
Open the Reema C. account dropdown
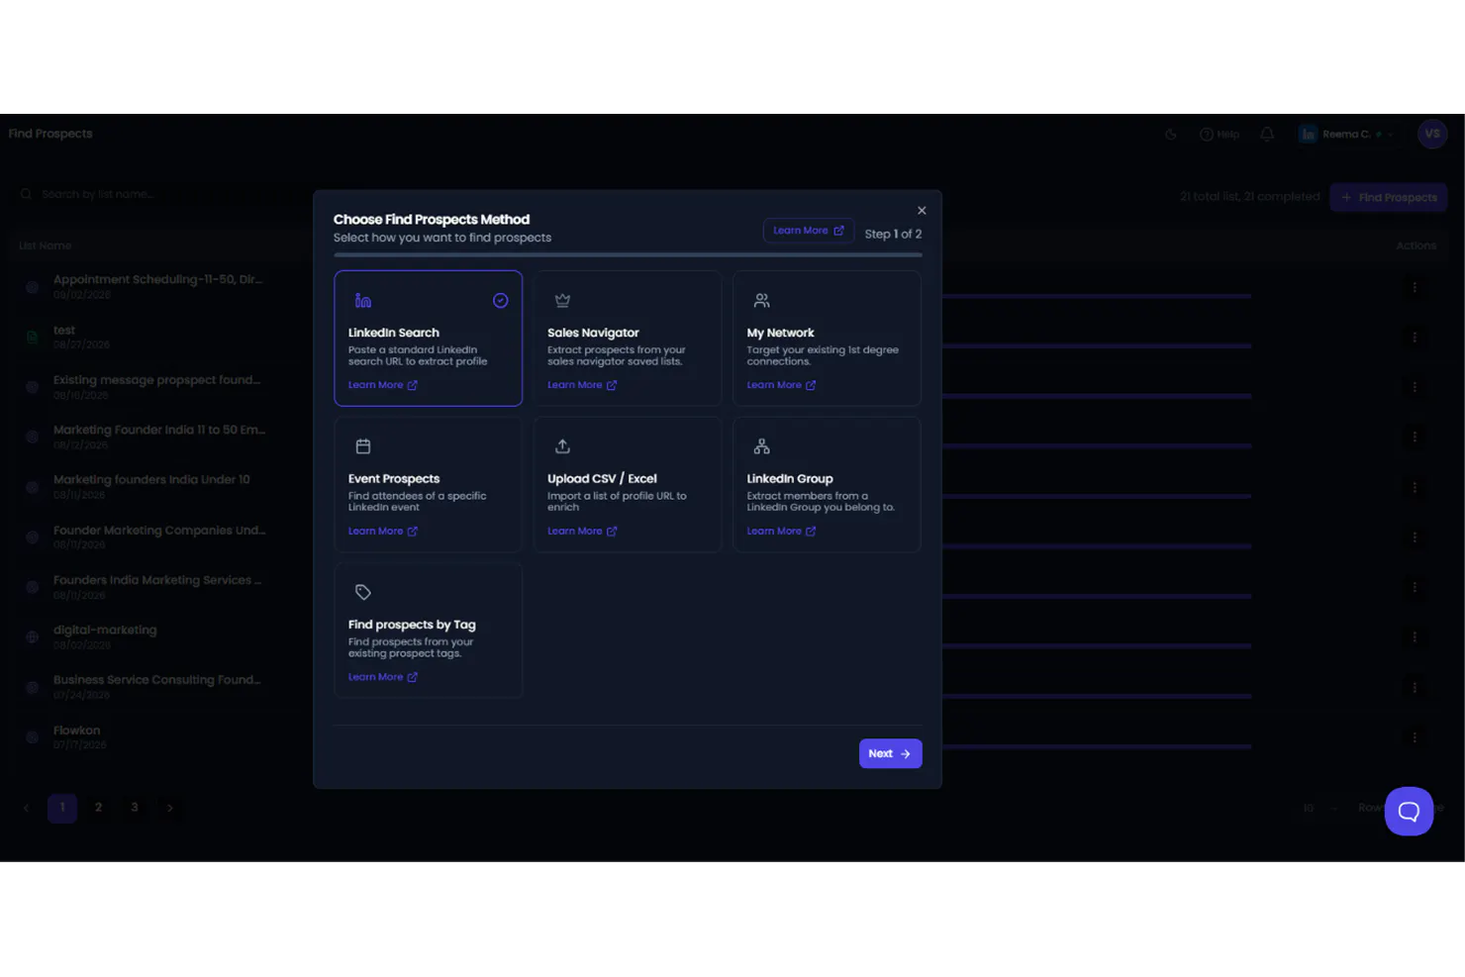pyautogui.click(x=1346, y=135)
